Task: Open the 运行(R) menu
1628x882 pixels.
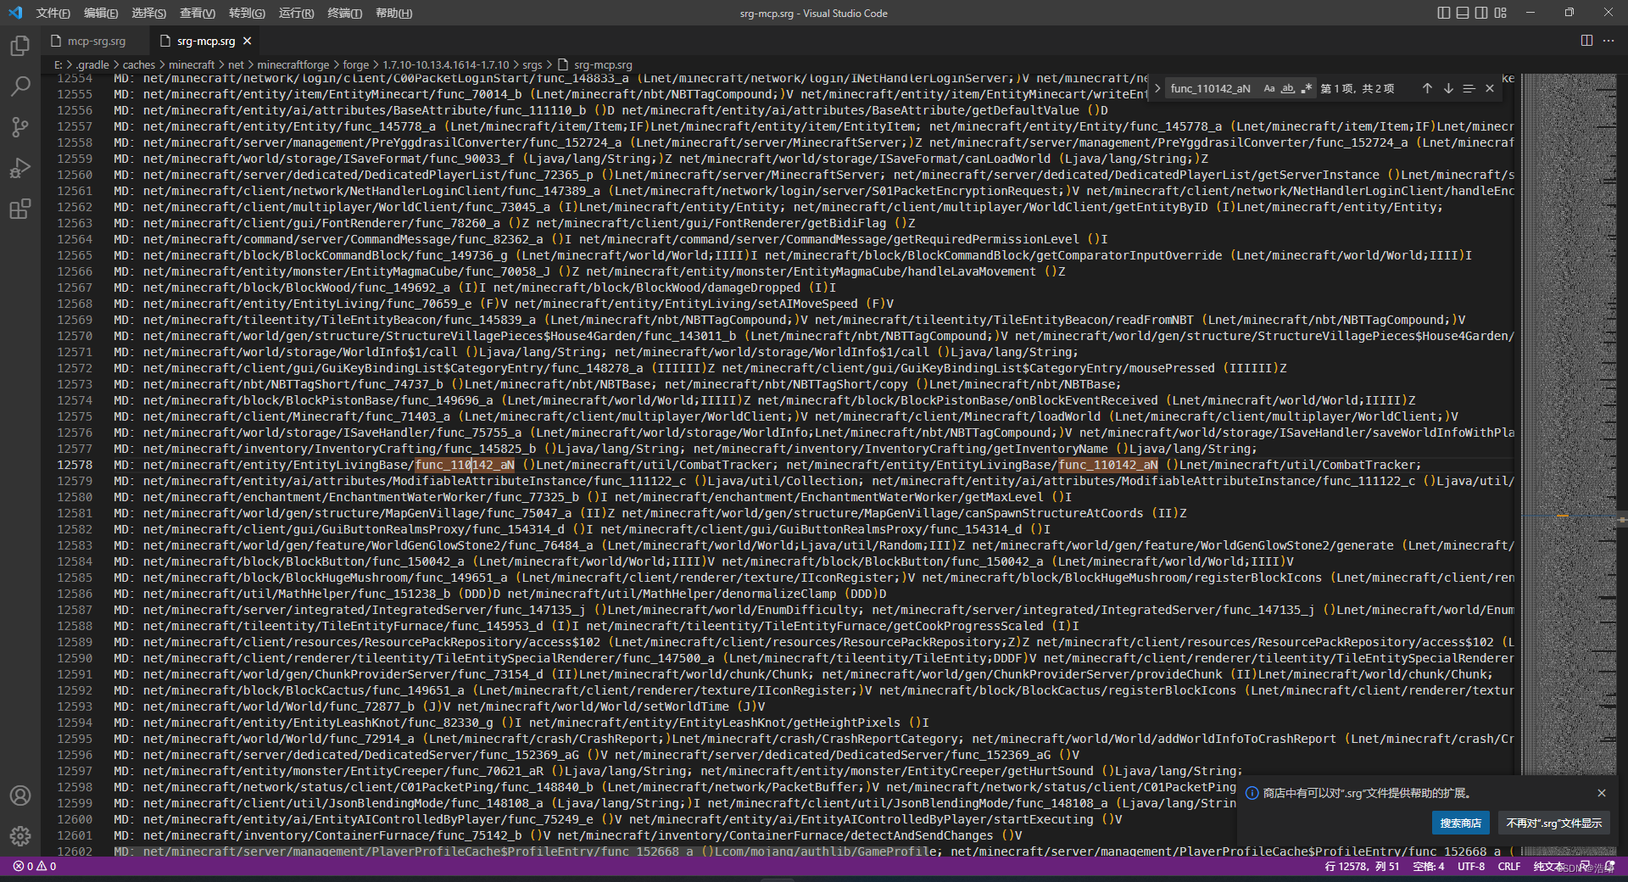Action: 296,13
